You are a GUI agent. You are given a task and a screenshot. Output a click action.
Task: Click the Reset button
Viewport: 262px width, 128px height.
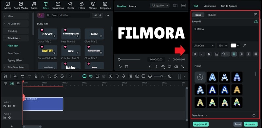pyautogui.click(x=238, y=124)
